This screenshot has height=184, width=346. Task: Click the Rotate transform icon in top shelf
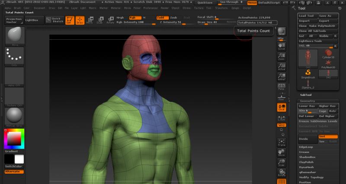pyautogui.click(x=110, y=20)
